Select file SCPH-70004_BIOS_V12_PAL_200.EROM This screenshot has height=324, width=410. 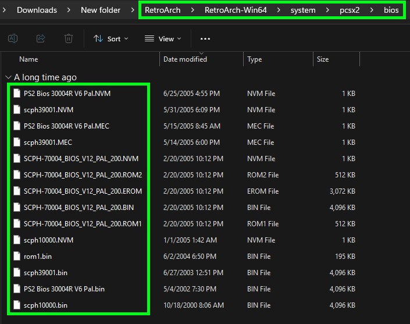click(83, 191)
